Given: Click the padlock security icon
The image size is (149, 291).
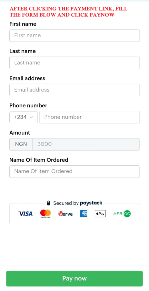Looking at the screenshot, I should click(49, 203).
